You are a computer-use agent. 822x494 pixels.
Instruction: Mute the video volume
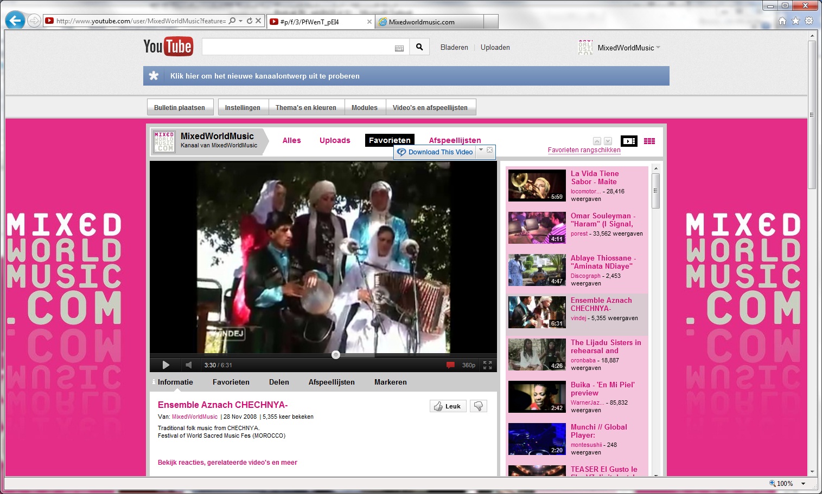pos(188,365)
